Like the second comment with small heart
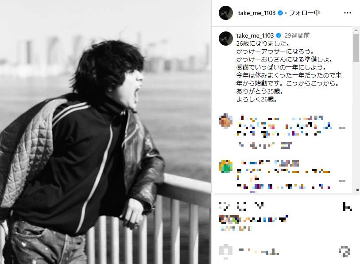Viewport: 360px width, 264px height. 342,181
